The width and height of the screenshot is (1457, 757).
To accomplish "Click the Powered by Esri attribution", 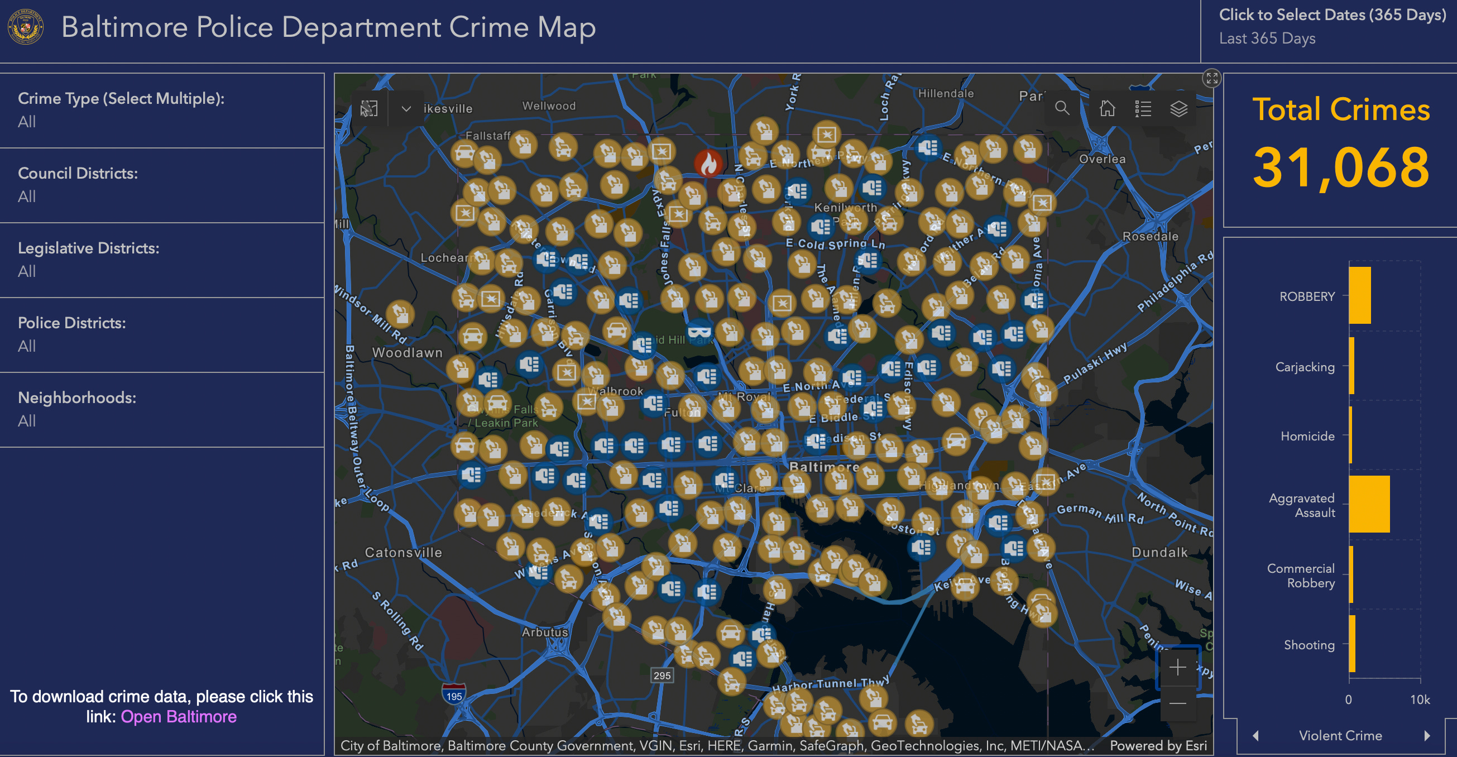I will coord(1158,746).
